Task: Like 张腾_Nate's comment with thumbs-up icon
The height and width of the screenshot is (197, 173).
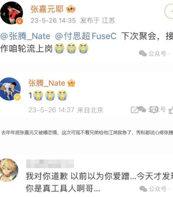Action: click(171, 110)
